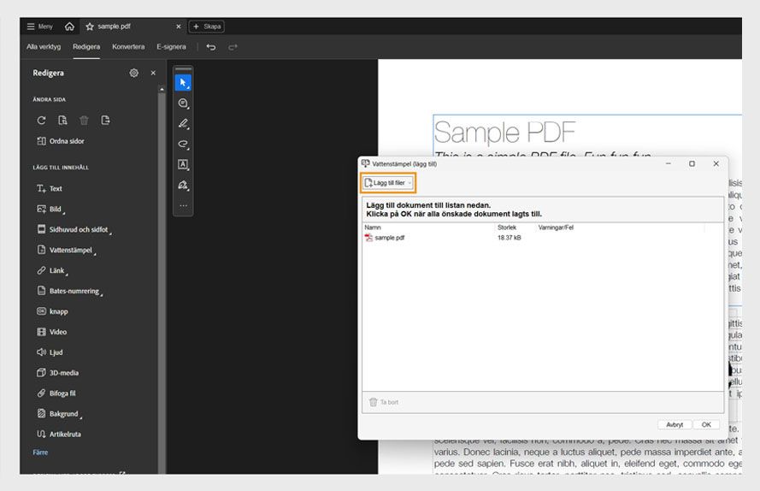Viewport: 760px width, 491px height.
Task: Click the Varningar/Fel column header
Action: coord(556,227)
